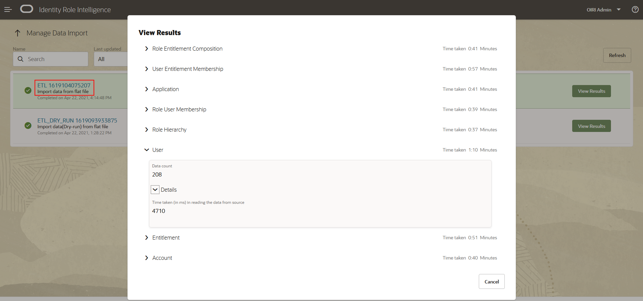The image size is (643, 301).
Task: Click Role User Membership time 0:39 Minutes
Action: pyautogui.click(x=470, y=109)
